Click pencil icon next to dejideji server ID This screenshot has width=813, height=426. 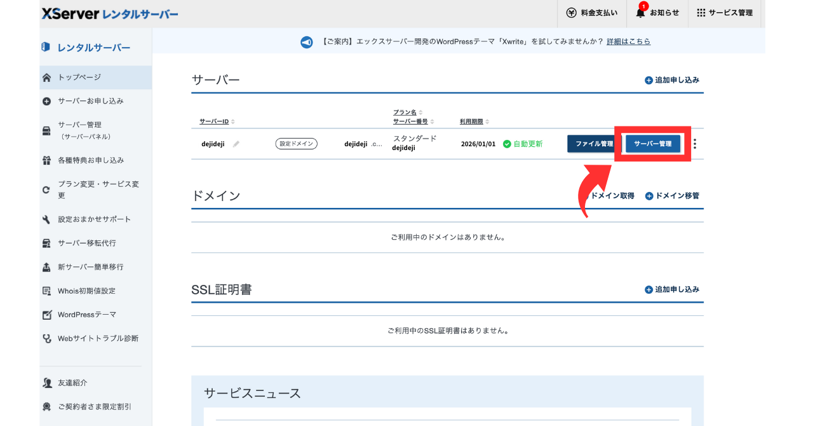pos(236,144)
